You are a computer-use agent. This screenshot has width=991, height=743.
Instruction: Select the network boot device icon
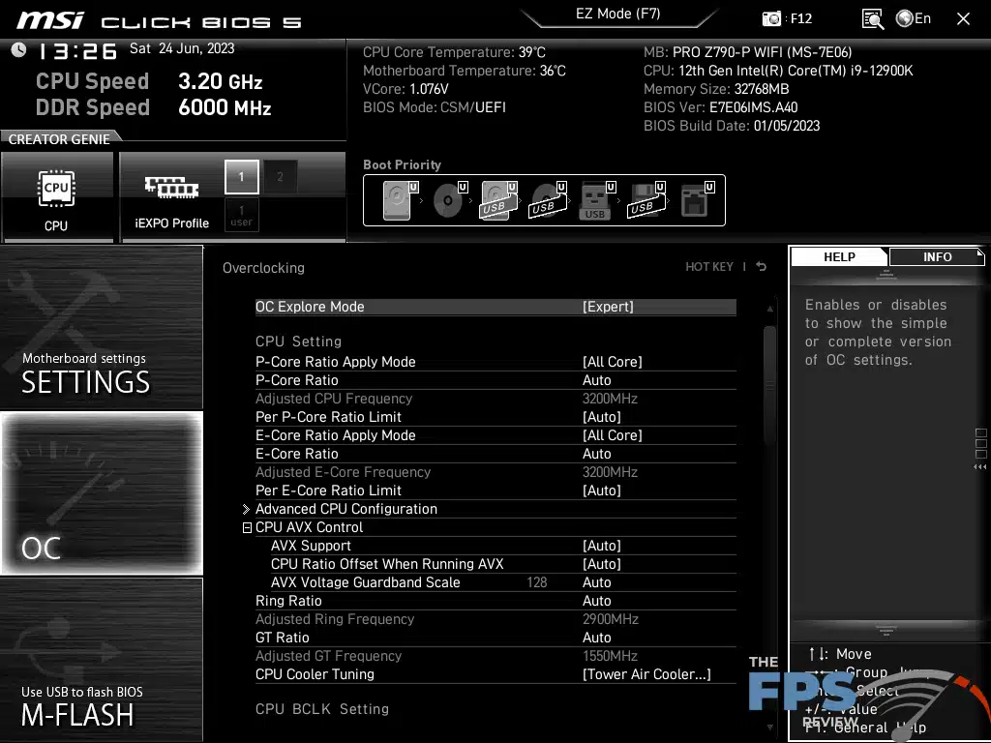tap(697, 199)
